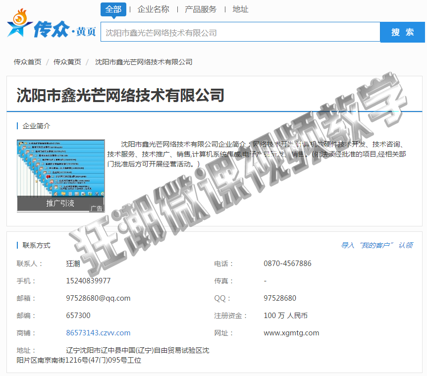Click the 传众黄页 flame star logo
The width and height of the screenshot is (427, 376).
coord(51,24)
